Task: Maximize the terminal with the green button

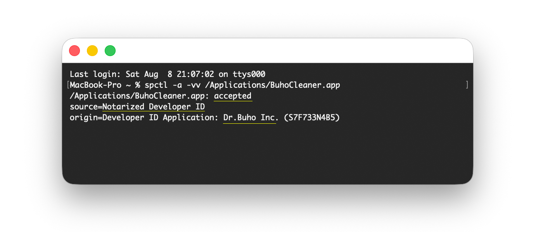Action: 110,51
